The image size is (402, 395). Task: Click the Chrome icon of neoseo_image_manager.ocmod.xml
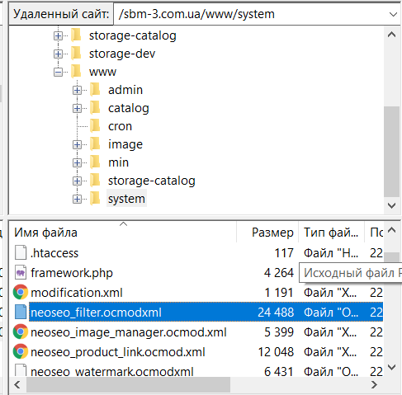click(x=21, y=332)
